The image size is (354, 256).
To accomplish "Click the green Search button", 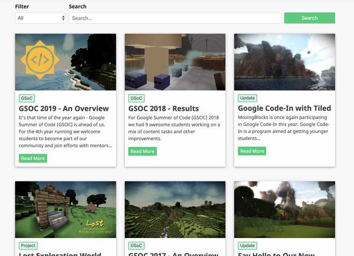I will coord(310,18).
